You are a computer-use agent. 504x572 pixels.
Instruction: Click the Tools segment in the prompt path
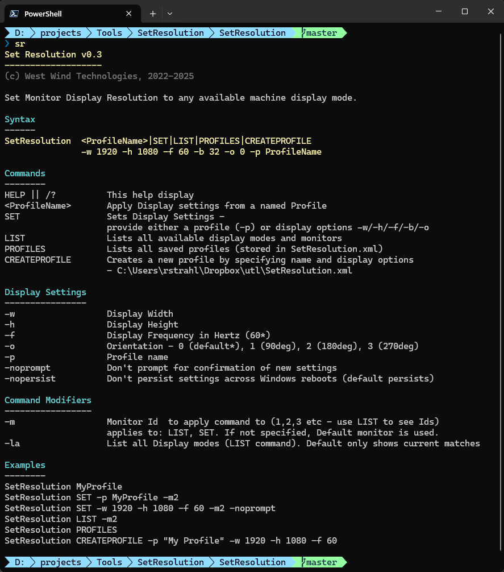pyautogui.click(x=109, y=32)
